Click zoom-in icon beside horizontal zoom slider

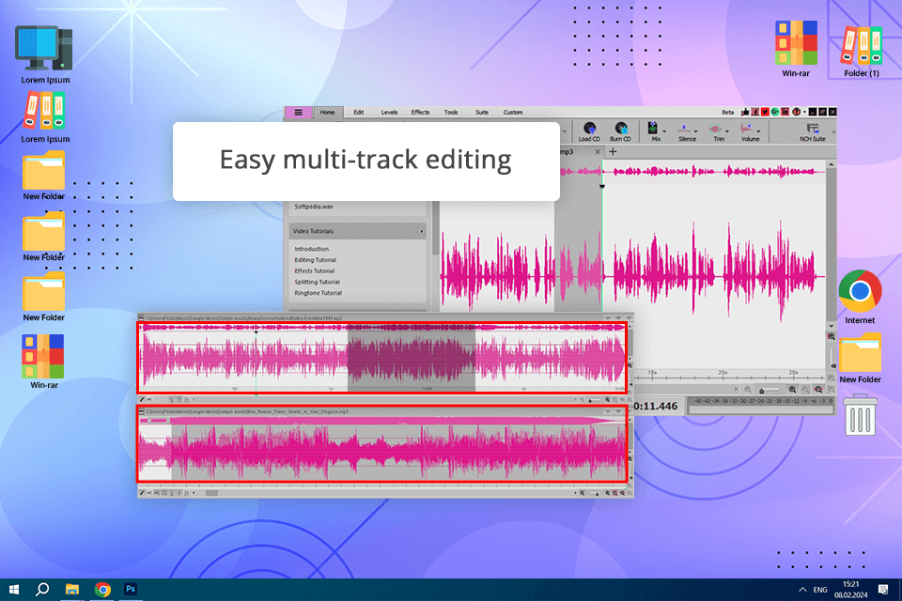click(x=792, y=390)
